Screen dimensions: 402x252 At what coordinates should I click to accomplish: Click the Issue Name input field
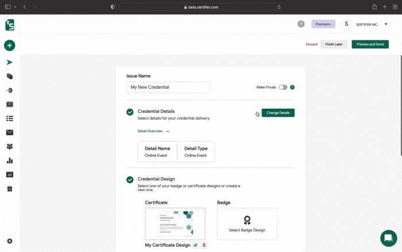coord(168,87)
